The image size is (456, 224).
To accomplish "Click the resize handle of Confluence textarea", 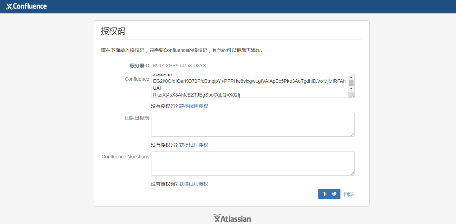I will [x=352, y=95].
